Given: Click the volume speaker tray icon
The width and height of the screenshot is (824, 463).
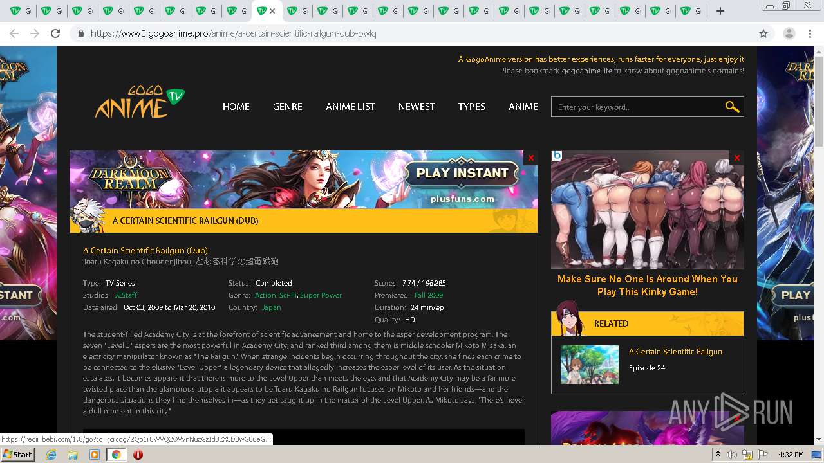Looking at the screenshot, I should point(732,455).
